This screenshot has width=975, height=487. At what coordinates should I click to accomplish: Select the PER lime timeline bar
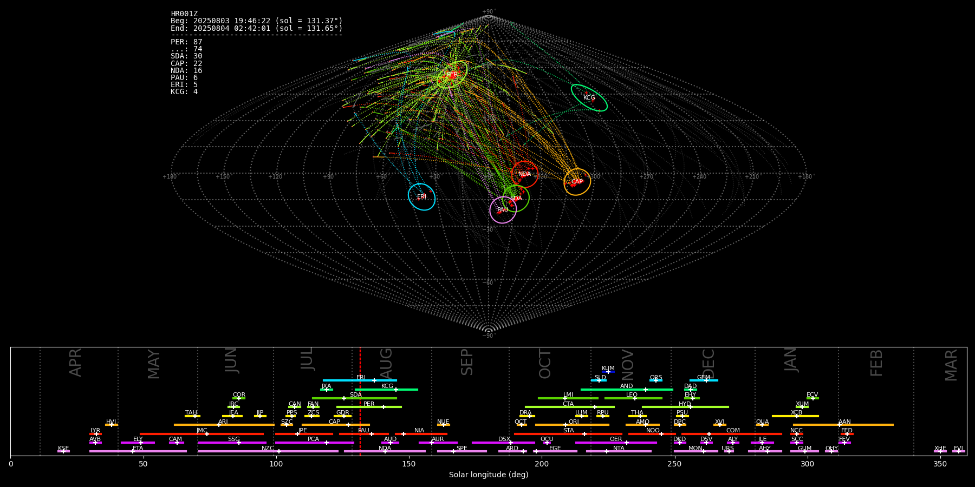click(x=369, y=407)
